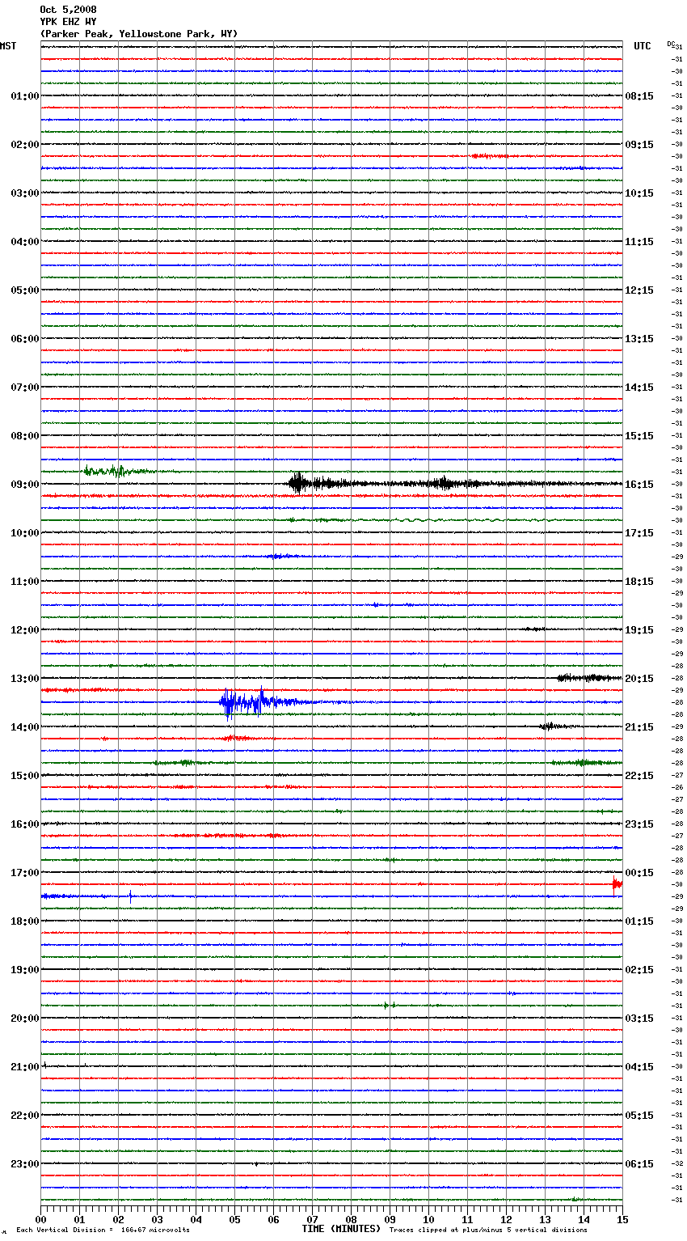The height and width of the screenshot is (1241, 687).
Task: Click the "UTC" column heading
Action: pos(643,46)
